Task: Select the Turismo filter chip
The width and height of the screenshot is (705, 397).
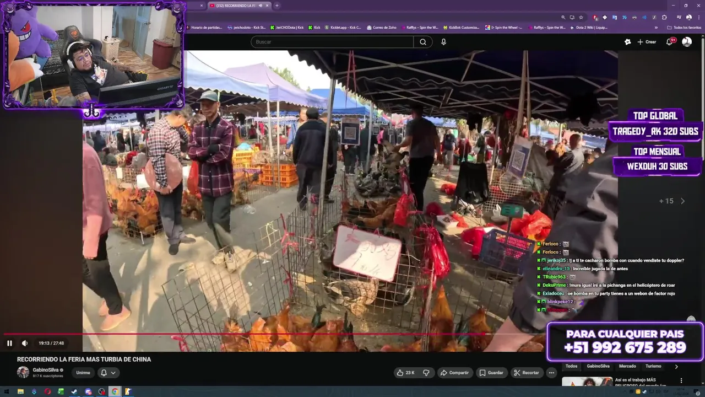Action: (x=653, y=366)
